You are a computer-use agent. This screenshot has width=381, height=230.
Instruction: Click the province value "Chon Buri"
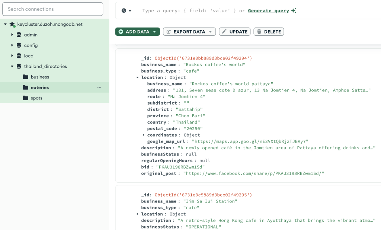[190, 116]
